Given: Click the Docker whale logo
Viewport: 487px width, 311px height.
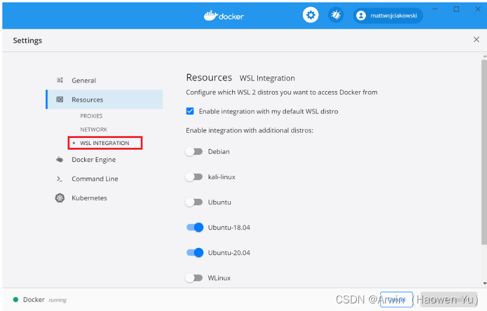Looking at the screenshot, I should pyautogui.click(x=210, y=16).
